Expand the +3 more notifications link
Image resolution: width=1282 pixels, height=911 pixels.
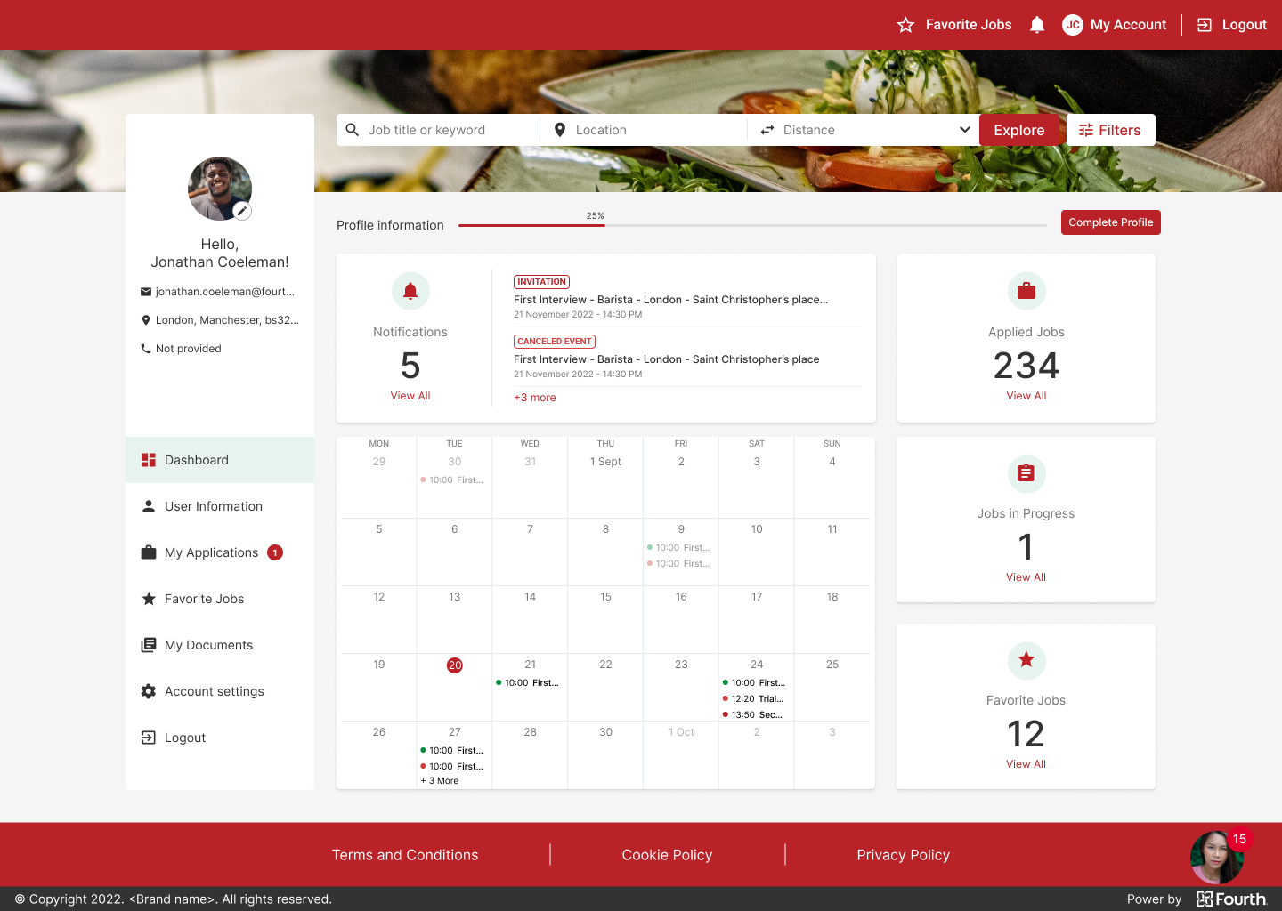(534, 398)
